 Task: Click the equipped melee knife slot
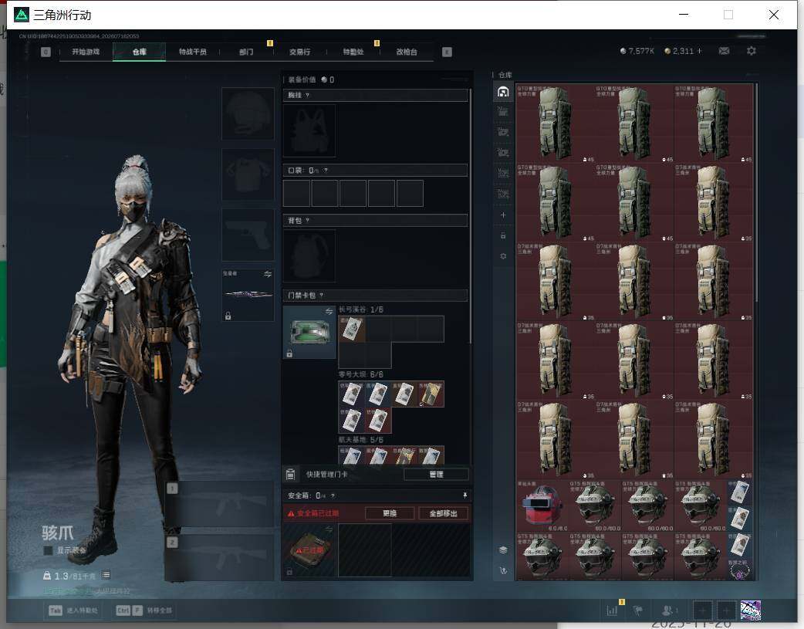[248, 295]
